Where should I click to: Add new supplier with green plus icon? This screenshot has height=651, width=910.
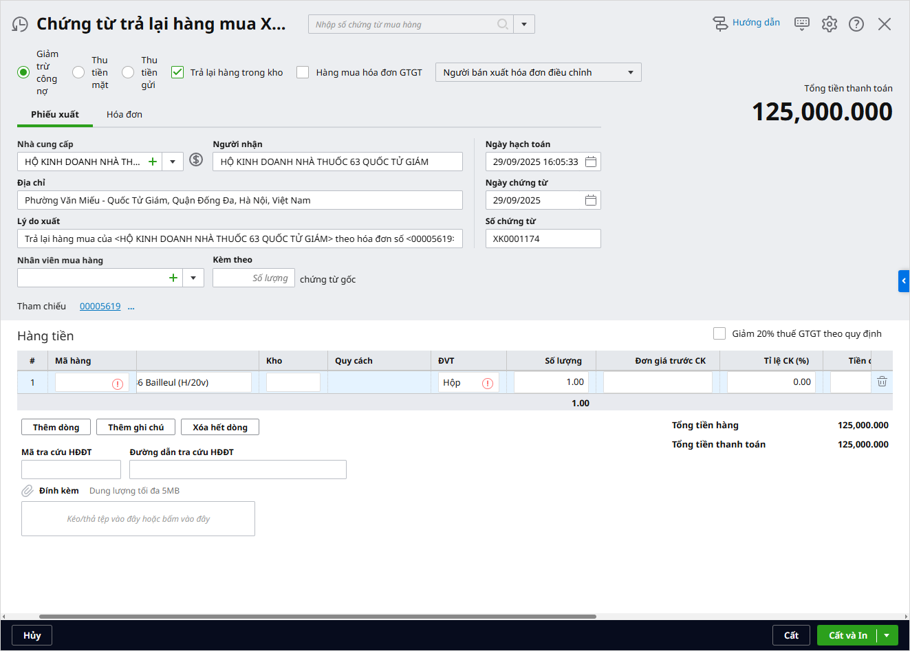tap(153, 162)
